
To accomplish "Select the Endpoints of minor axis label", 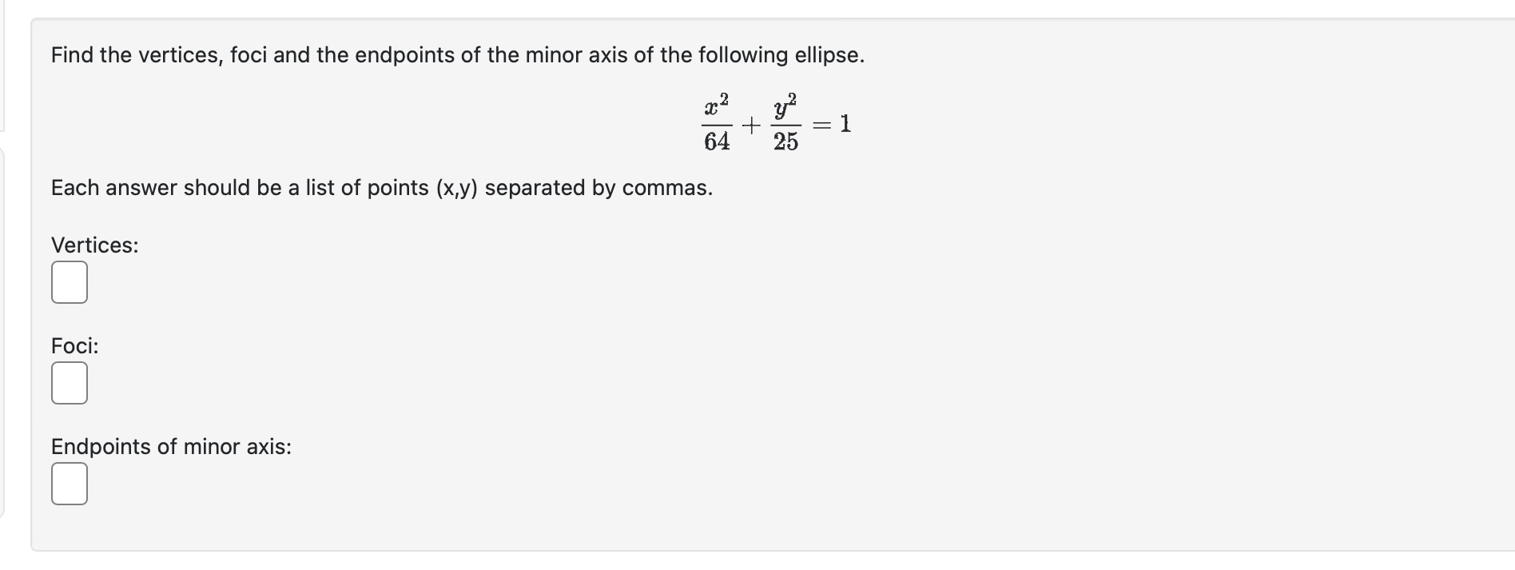I will point(170,446).
